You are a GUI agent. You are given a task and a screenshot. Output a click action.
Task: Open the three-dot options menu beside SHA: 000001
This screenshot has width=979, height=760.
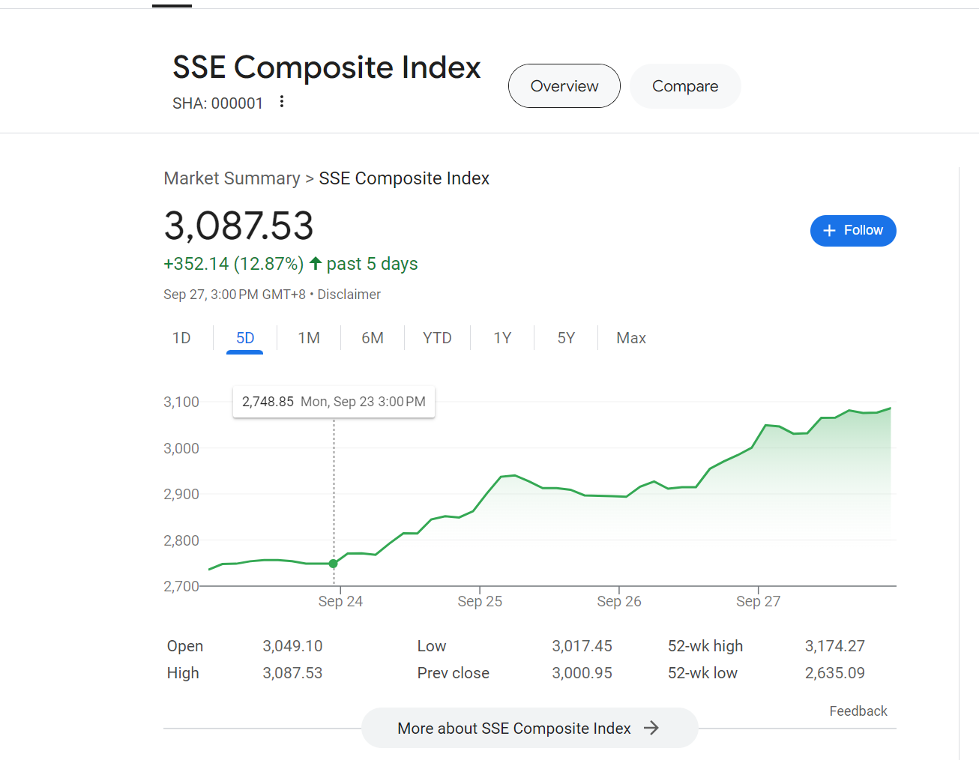coord(282,102)
